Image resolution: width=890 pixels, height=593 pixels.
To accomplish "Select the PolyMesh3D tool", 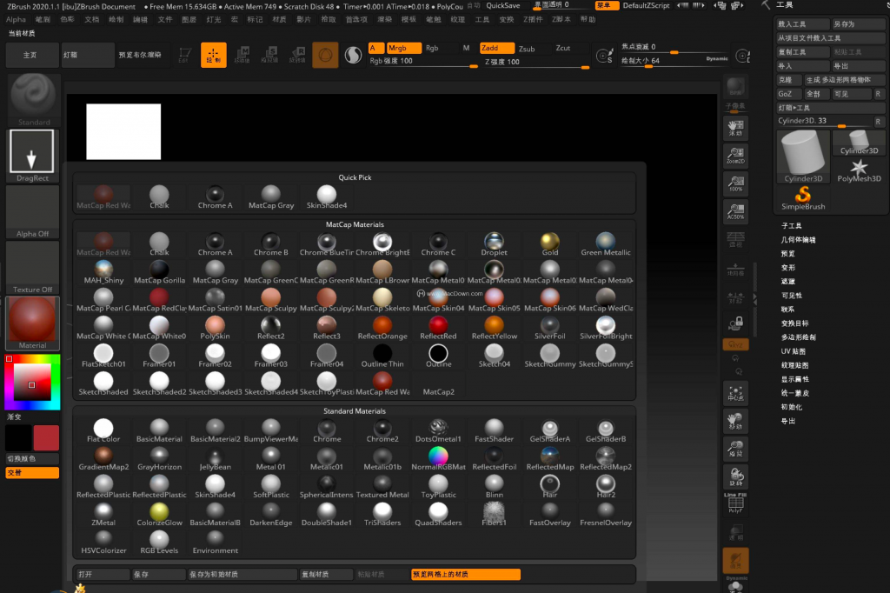I will click(x=859, y=170).
